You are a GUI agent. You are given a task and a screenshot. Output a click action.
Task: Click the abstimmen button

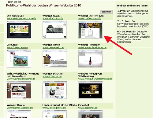click(x=106, y=12)
